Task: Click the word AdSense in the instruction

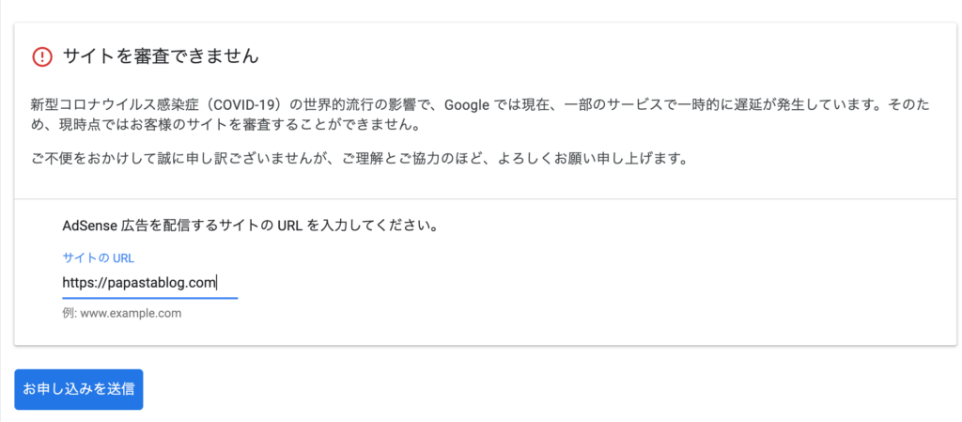Action: coord(91,227)
